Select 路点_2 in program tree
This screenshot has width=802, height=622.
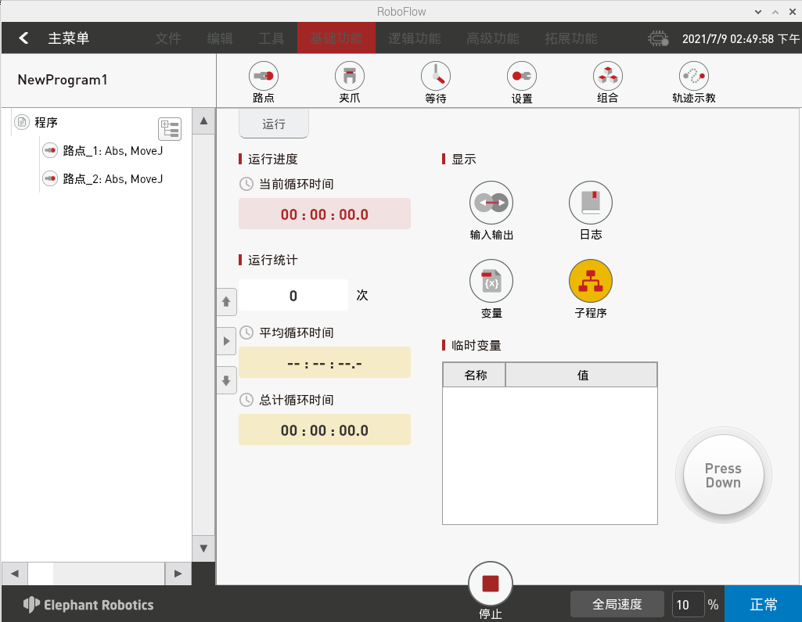click(x=112, y=179)
